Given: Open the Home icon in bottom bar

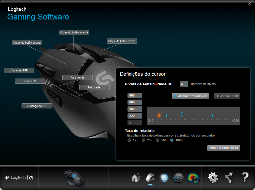Looking at the screenshot, I should (136, 178).
